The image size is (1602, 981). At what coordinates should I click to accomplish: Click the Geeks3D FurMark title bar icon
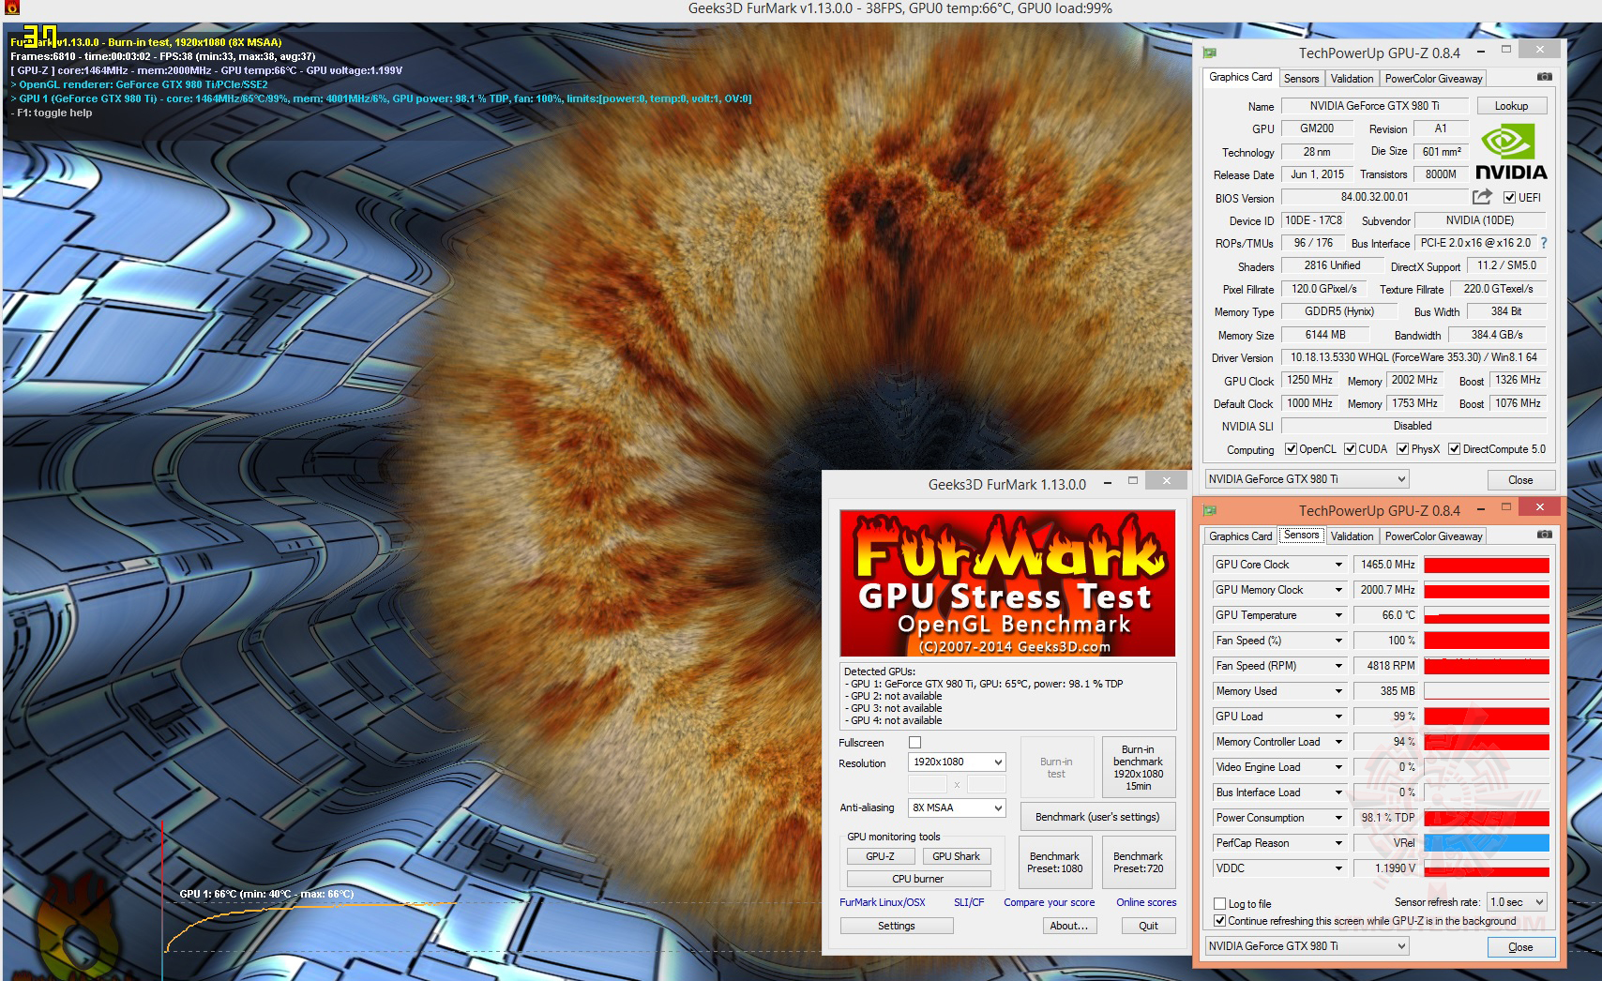[12, 8]
